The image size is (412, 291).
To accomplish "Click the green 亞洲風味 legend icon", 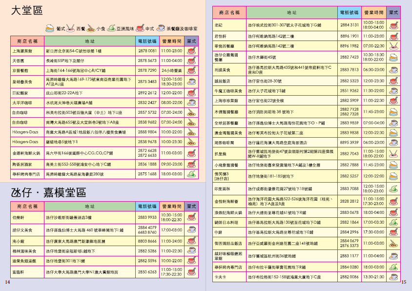I will tap(111, 28).
